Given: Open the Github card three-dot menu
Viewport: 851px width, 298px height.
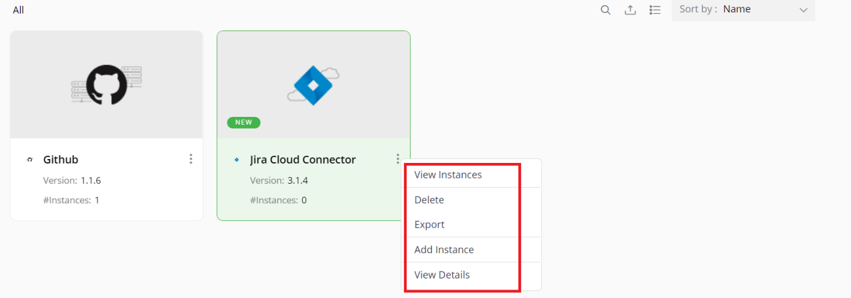Looking at the screenshot, I should coord(190,159).
